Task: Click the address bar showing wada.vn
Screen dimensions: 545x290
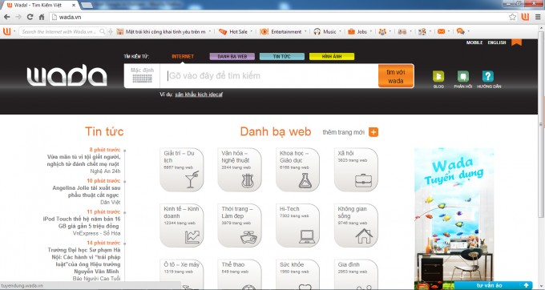Action: pyautogui.click(x=278, y=17)
